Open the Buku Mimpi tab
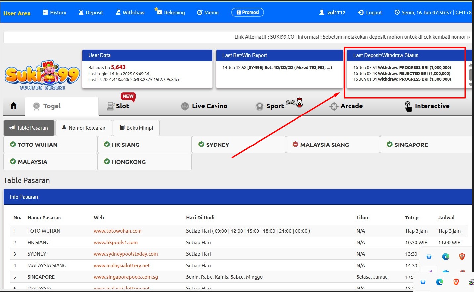The image size is (474, 292). tap(136, 128)
